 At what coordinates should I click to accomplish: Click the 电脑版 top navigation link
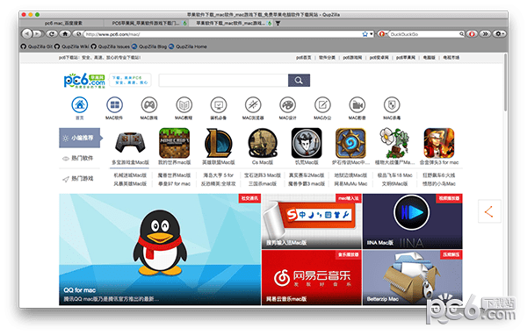click(x=429, y=58)
